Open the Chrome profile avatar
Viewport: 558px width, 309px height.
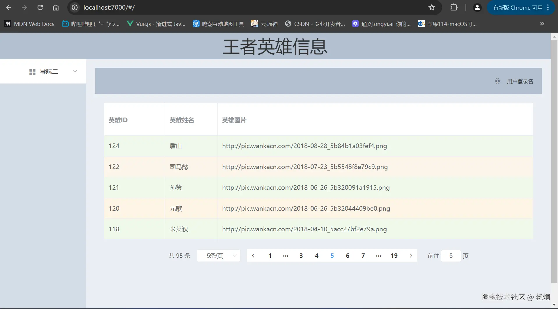[477, 7]
